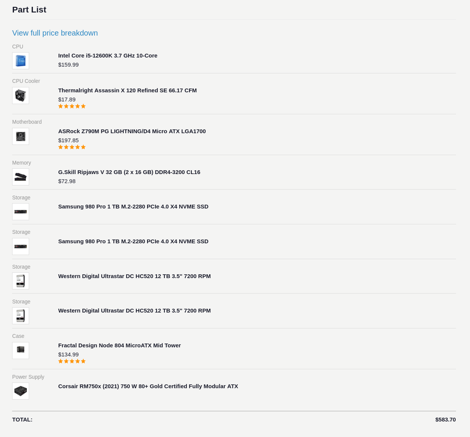The width and height of the screenshot is (470, 437).
Task: Open the second Samsung 980 Pro link
Action: point(133,241)
